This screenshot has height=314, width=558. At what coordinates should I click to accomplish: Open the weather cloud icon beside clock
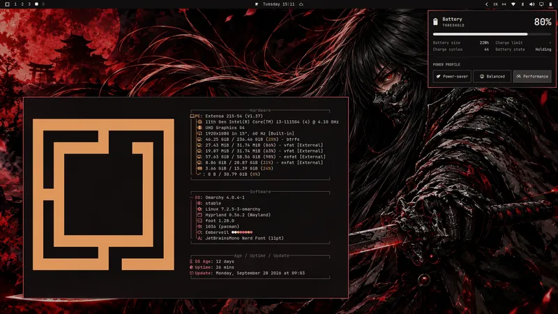(x=301, y=4)
